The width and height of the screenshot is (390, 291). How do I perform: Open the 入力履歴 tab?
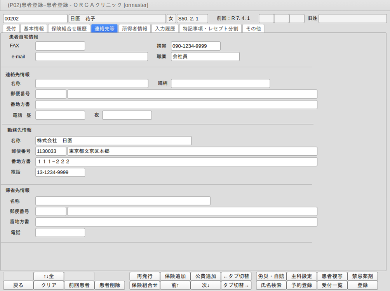(x=165, y=28)
